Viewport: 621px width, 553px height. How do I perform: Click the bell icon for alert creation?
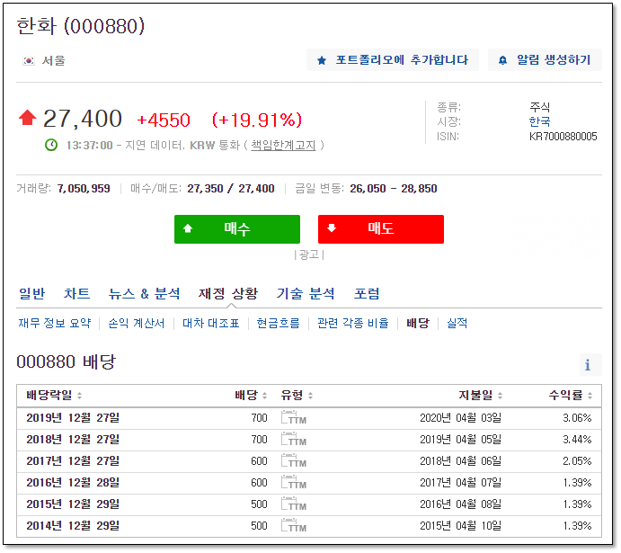(x=502, y=60)
